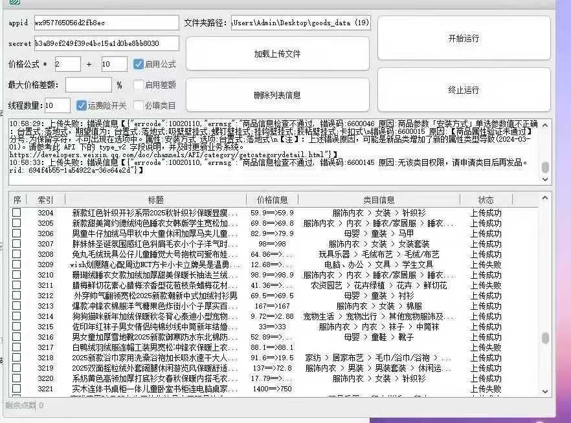Select the checkbox of row 3210

coord(17,275)
